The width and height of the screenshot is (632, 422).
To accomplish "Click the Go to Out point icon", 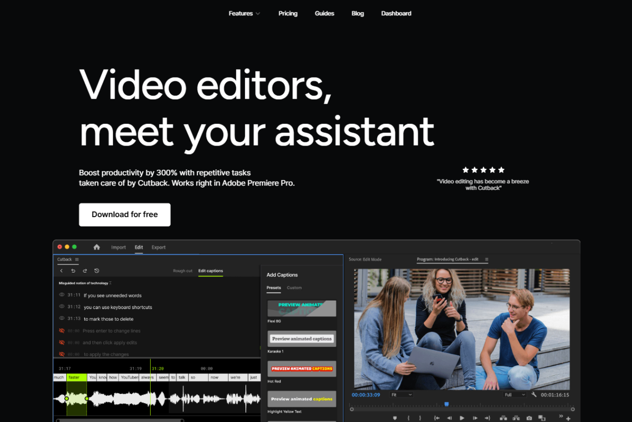I will coord(487,418).
